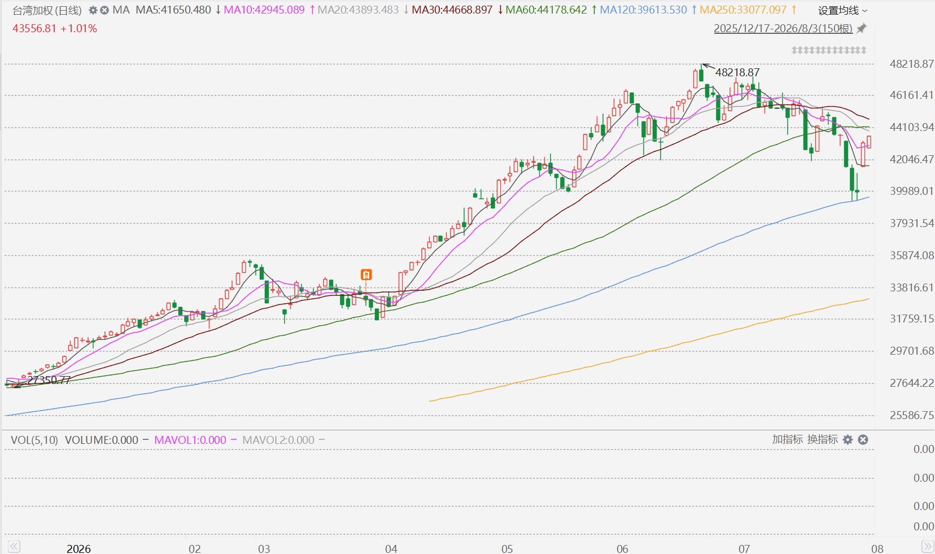
Task: Click the 39989.01 price axis label
Action: click(912, 191)
